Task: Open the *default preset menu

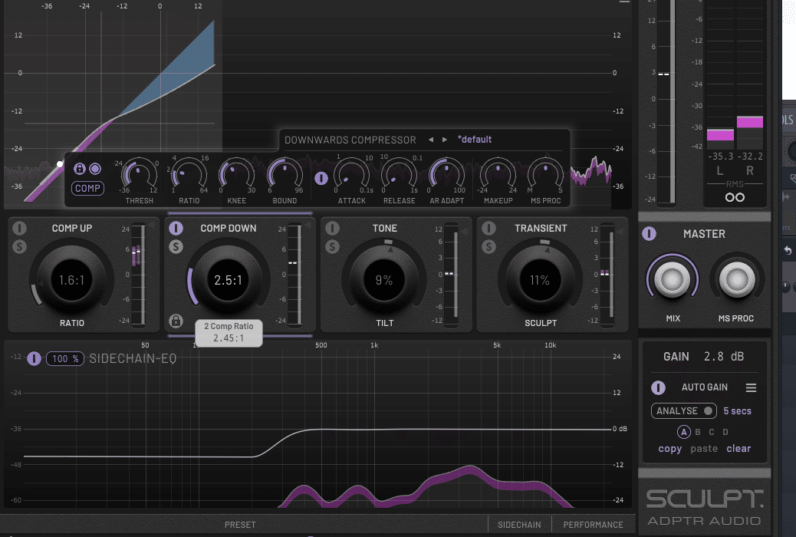Action: (474, 140)
